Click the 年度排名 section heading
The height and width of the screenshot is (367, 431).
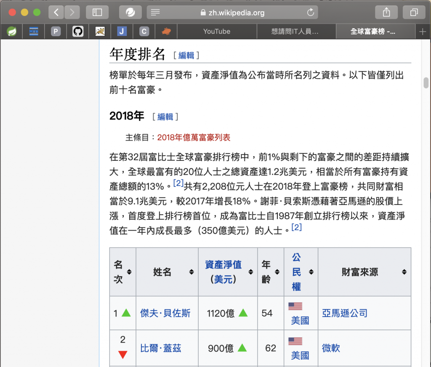pyautogui.click(x=137, y=54)
